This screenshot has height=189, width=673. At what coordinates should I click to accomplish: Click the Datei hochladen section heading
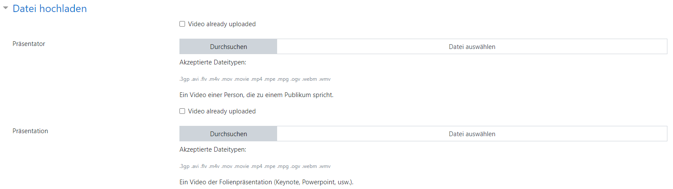pos(49,9)
